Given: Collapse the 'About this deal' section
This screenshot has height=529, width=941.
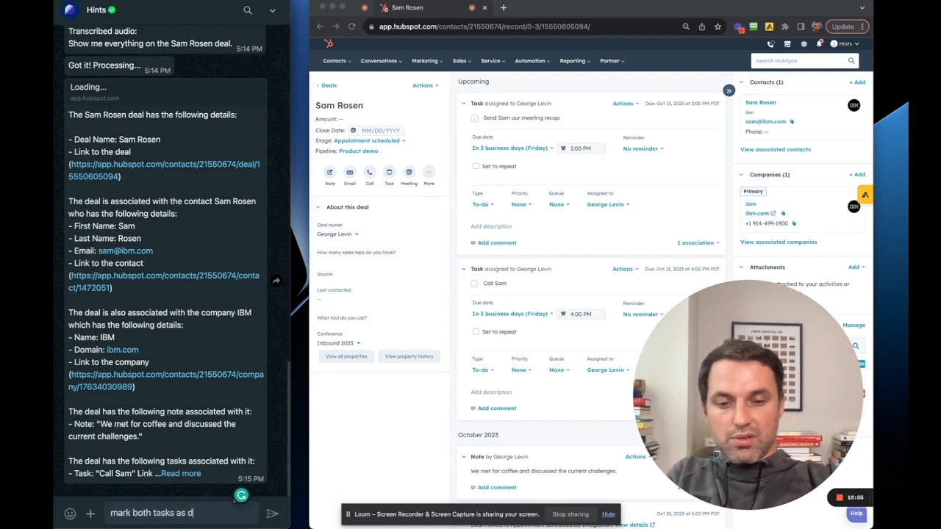Looking at the screenshot, I should click(318, 207).
